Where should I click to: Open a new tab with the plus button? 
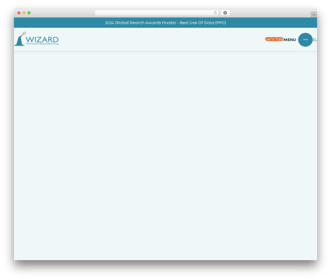pos(314,15)
